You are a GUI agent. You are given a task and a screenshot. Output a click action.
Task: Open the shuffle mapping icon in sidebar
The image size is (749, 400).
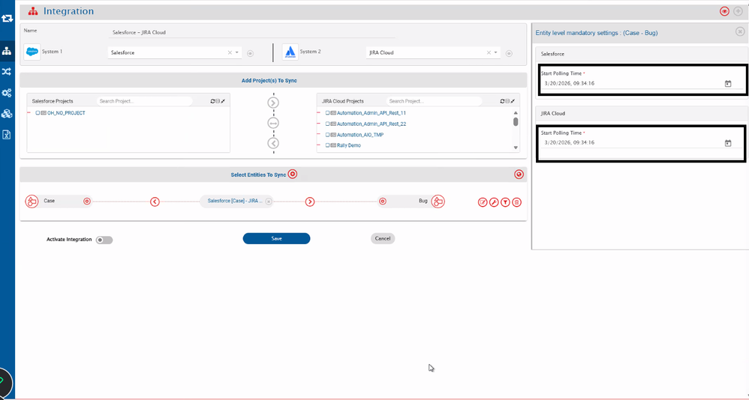[7, 71]
